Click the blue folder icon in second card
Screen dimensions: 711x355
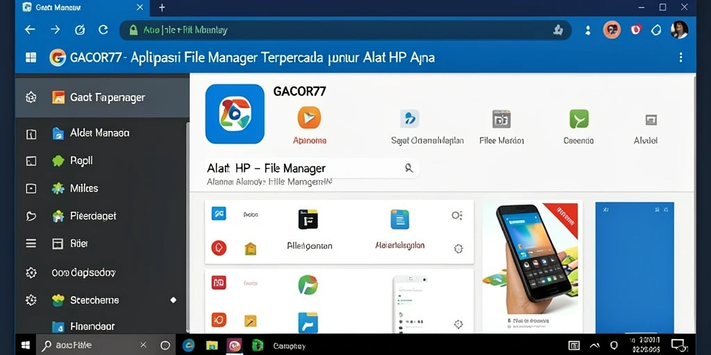point(308,322)
